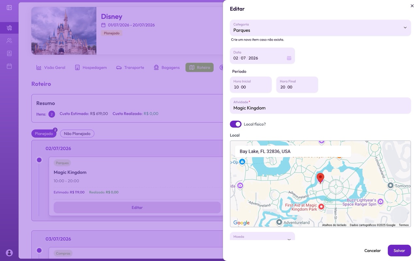Image resolution: width=418 pixels, height=261 pixels.
Task: Click the Salvar button
Action: (x=399, y=251)
